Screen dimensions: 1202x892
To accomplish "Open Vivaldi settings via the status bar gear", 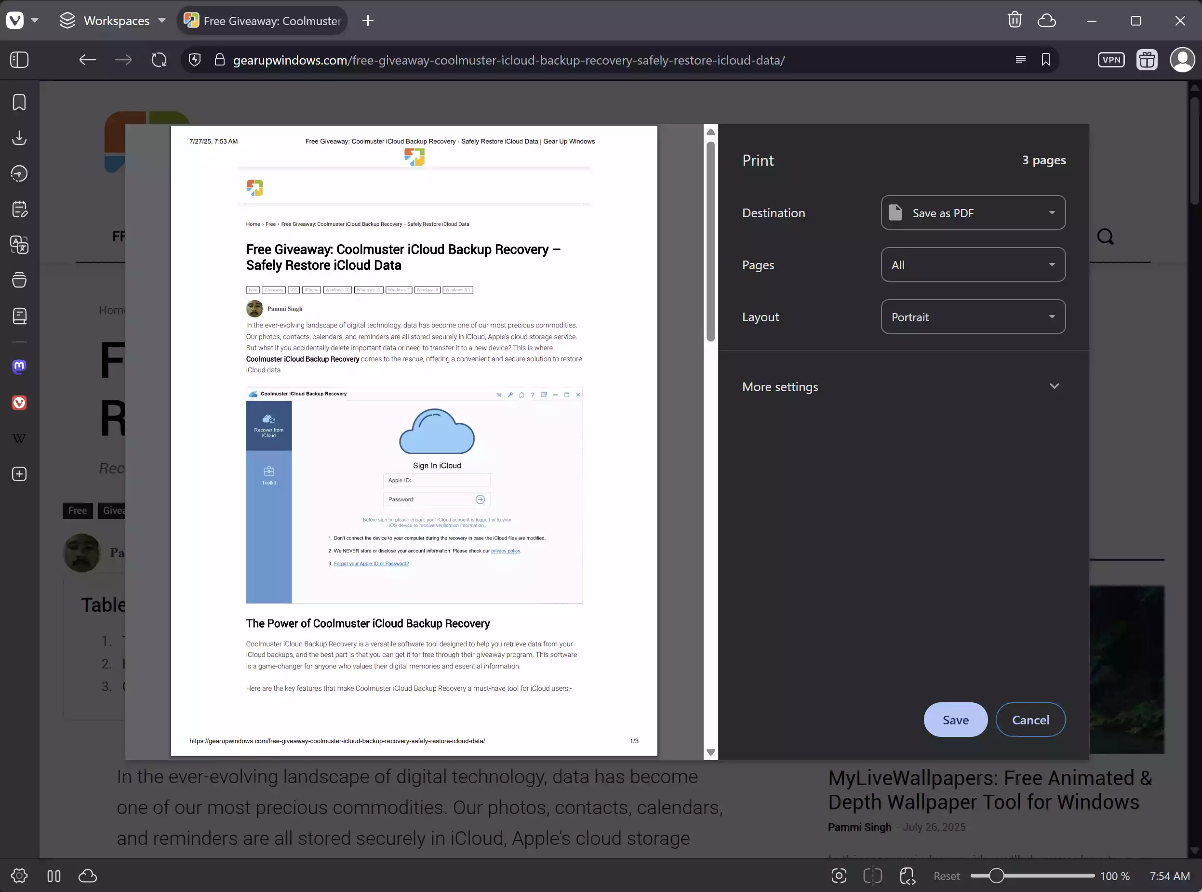I will click(x=19, y=876).
